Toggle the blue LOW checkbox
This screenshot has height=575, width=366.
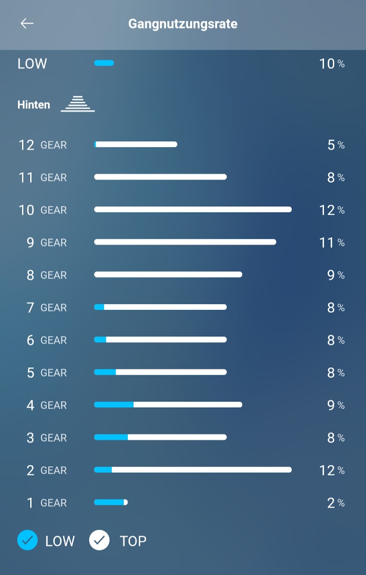click(x=27, y=540)
